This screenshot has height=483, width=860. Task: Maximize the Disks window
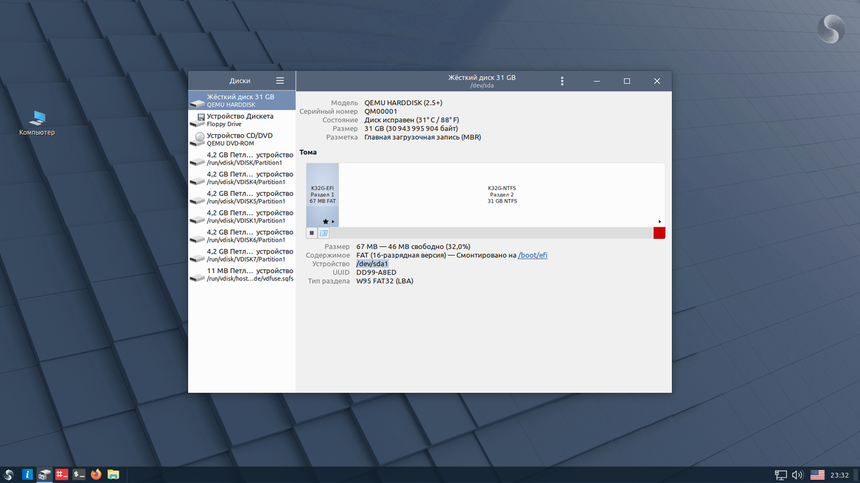point(627,81)
